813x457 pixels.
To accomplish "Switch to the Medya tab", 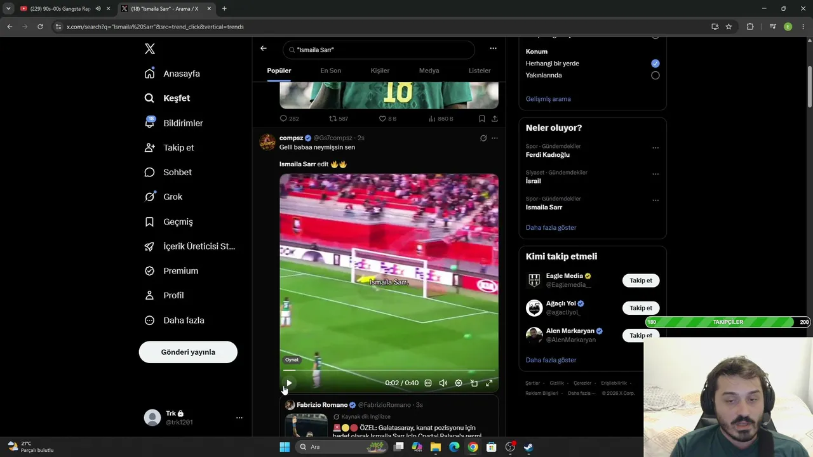I will coord(429,70).
